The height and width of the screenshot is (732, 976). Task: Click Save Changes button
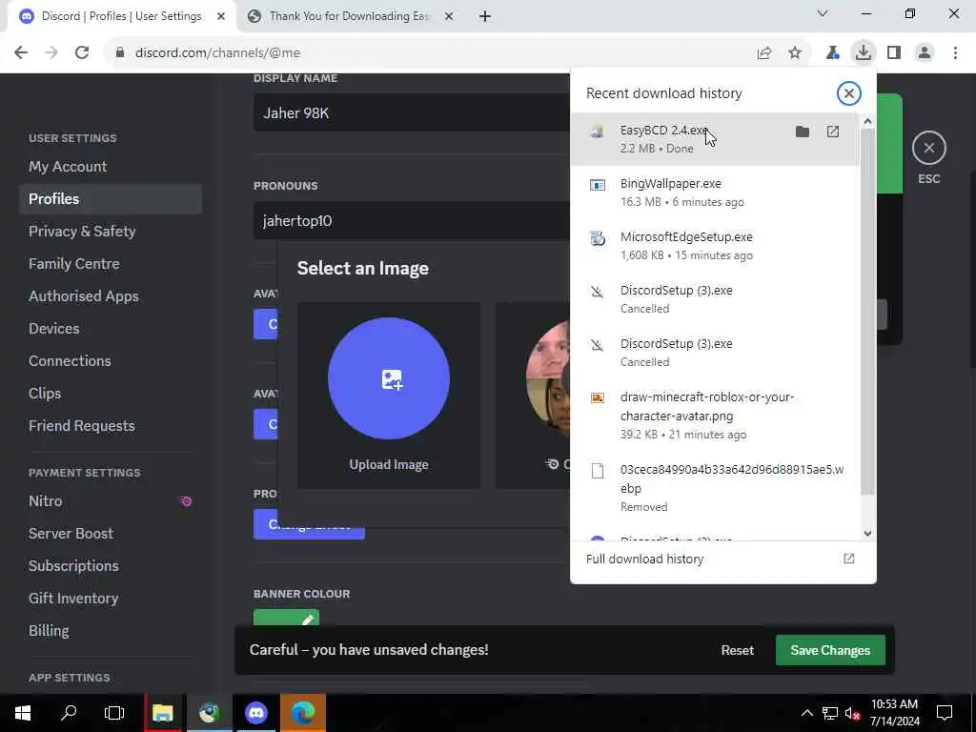click(830, 650)
